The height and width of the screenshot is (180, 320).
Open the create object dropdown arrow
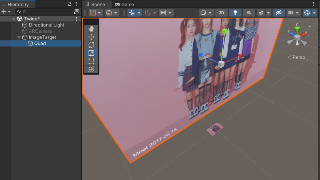point(9,12)
